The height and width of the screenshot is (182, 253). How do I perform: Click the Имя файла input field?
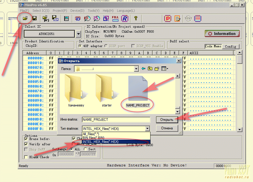[116, 120]
